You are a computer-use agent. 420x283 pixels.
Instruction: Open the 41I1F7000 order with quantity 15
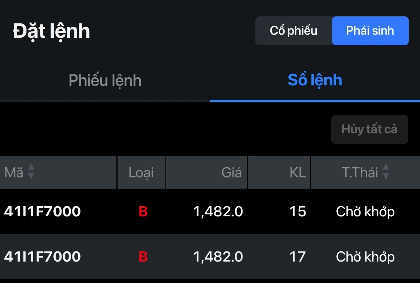click(x=210, y=211)
